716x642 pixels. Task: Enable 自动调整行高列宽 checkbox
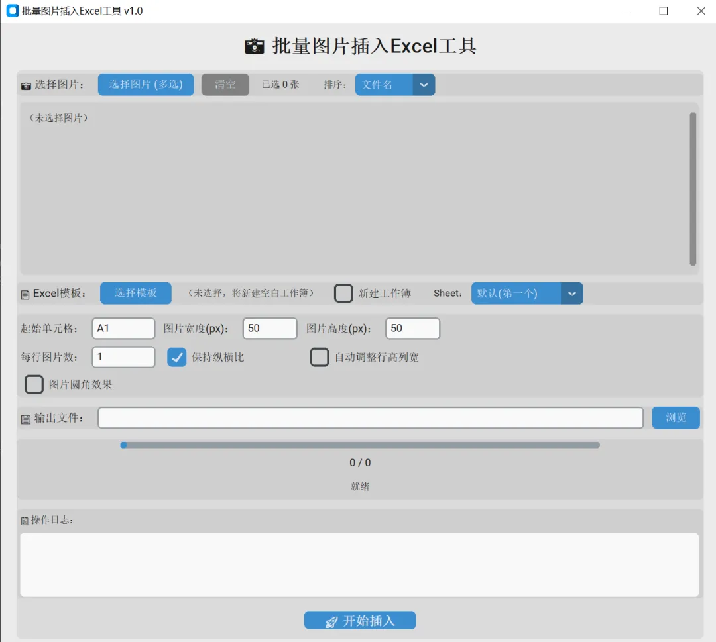pyautogui.click(x=319, y=357)
